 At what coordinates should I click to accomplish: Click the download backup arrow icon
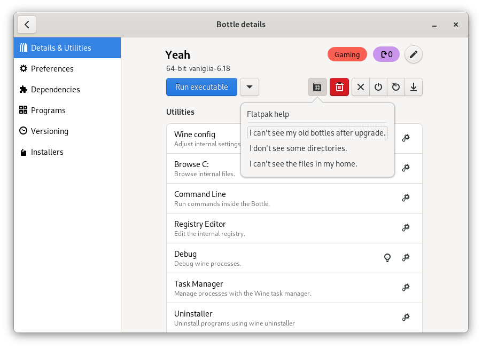tap(414, 87)
